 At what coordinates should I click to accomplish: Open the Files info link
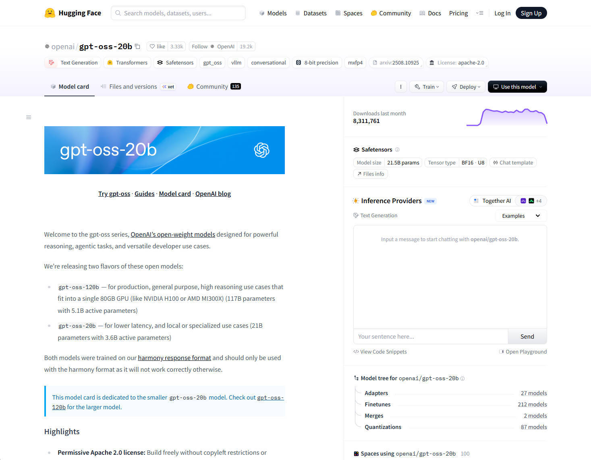pyautogui.click(x=371, y=174)
